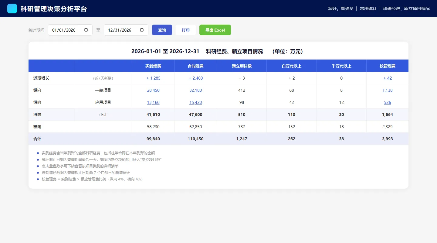Open the + 2,460 合同经费 recent growth link

coord(196,78)
